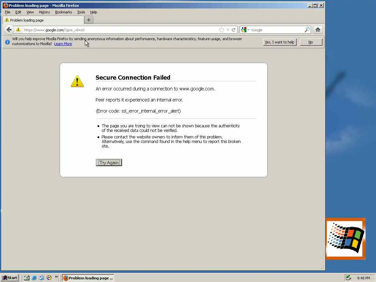Click the error code ssl_error_internal_error_alert text
This screenshot has height=282, width=376.
click(x=151, y=111)
